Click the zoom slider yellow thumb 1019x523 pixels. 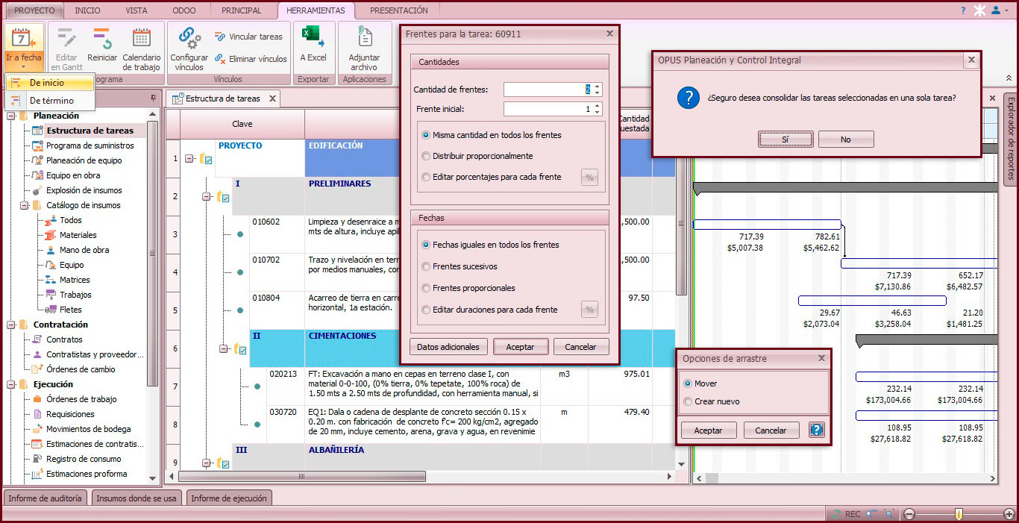959,514
